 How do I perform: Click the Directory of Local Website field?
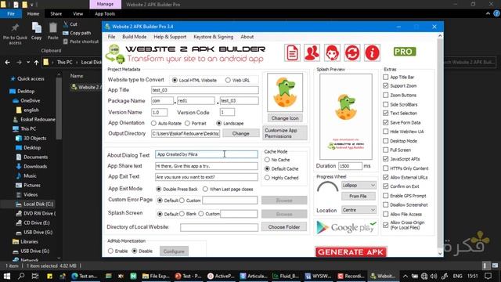(x=219, y=227)
